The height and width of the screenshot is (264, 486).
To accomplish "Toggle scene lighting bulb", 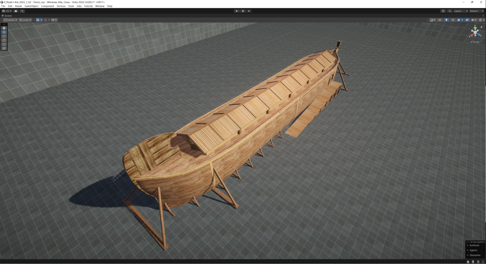I will 446,20.
